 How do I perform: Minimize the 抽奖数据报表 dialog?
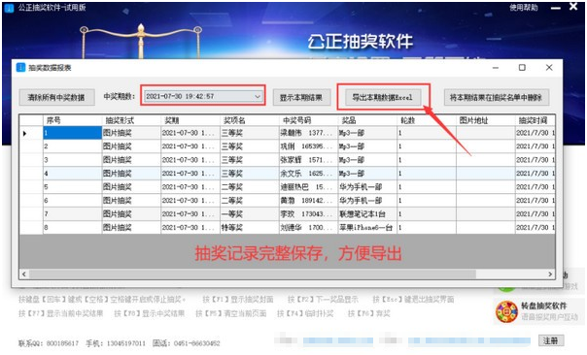(496, 67)
